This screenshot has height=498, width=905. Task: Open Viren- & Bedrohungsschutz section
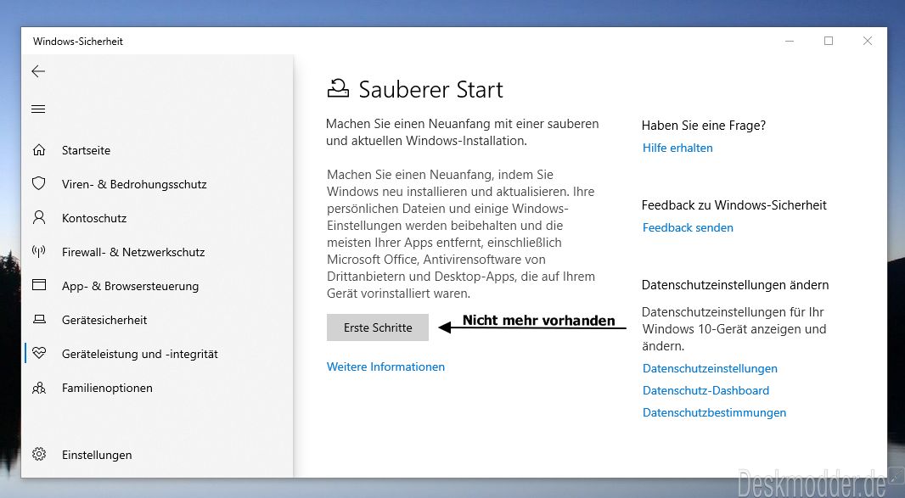134,184
